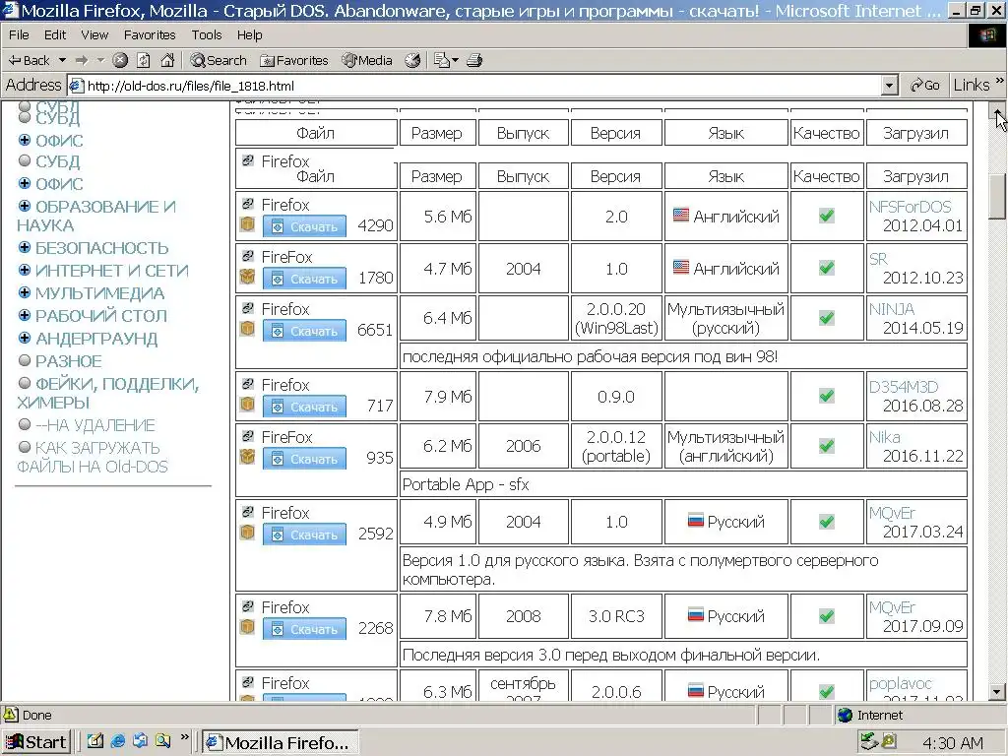This screenshot has width=1008, height=756.
Task: Click the Russian flag in 3.0 RC3 row
Action: pos(696,614)
